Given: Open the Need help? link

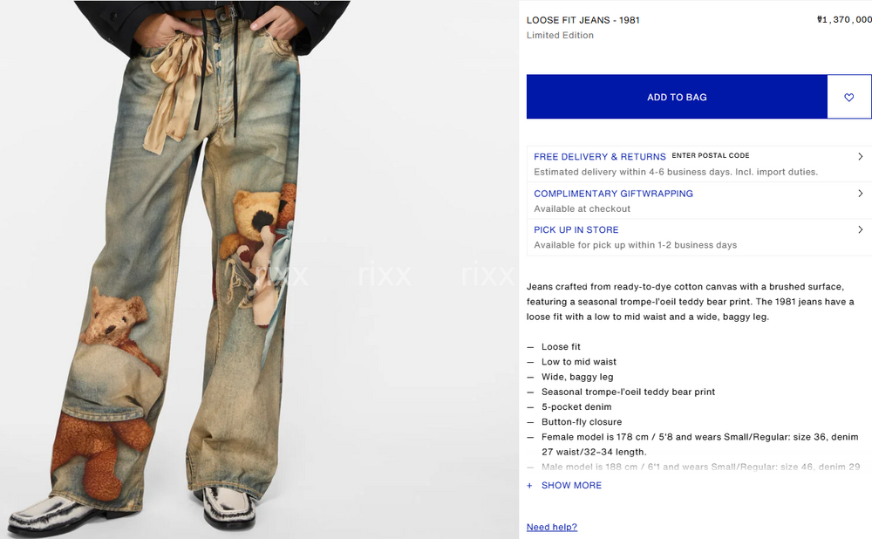Looking at the screenshot, I should pos(552,527).
